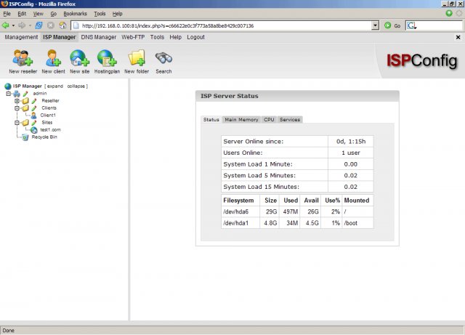465x335 pixels.
Task: Expand the Reseller tree node
Action: (17, 100)
